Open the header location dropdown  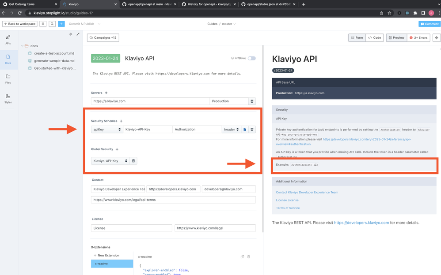coord(231,130)
